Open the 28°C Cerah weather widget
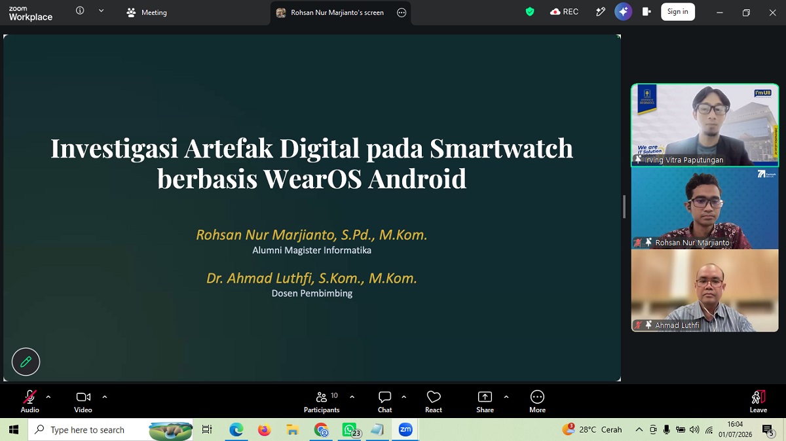The height and width of the screenshot is (441, 786). (x=593, y=430)
